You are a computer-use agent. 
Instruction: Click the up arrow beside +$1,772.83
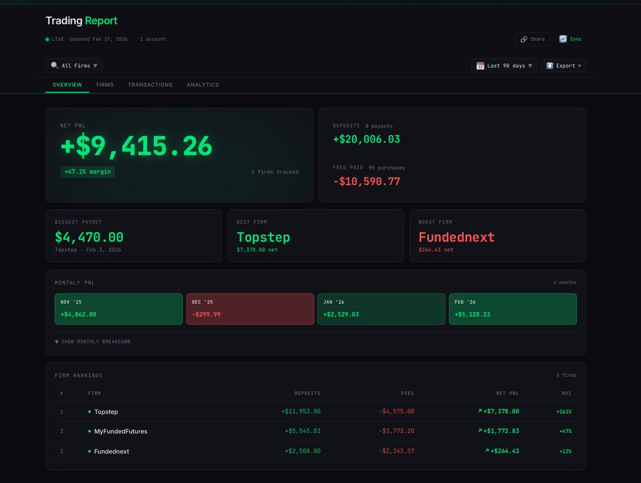(x=480, y=431)
